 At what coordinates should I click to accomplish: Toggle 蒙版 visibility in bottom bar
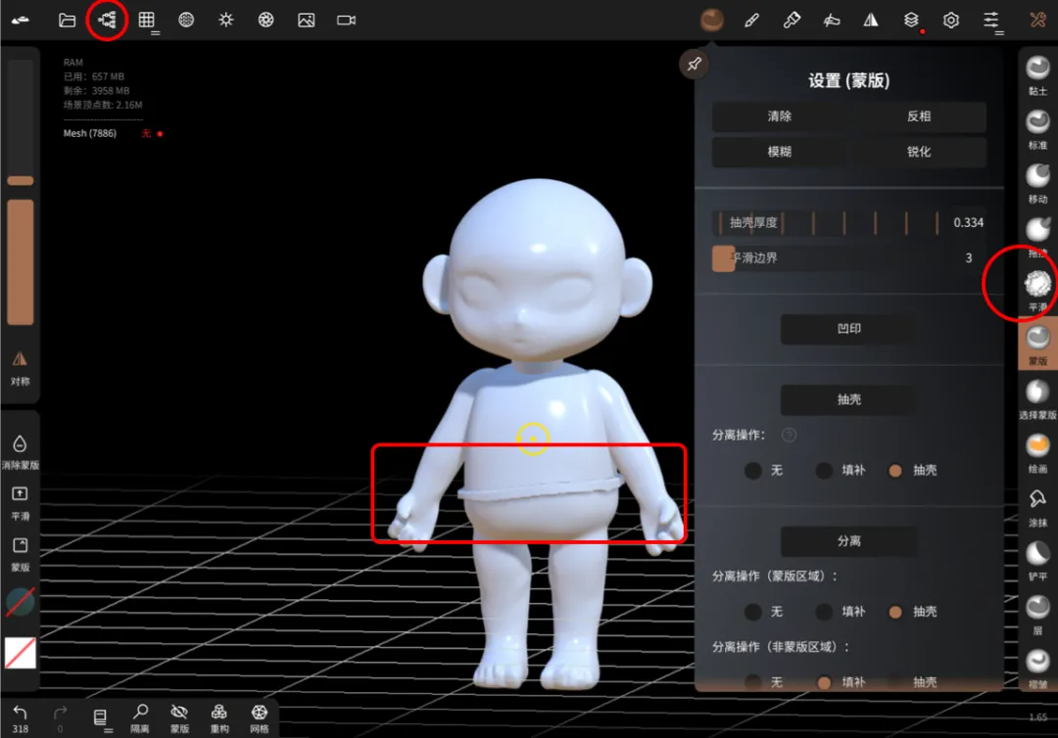click(179, 718)
